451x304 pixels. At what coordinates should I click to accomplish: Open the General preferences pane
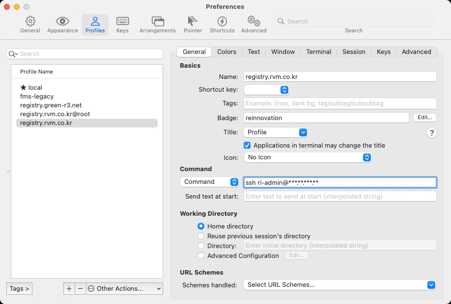tap(30, 25)
